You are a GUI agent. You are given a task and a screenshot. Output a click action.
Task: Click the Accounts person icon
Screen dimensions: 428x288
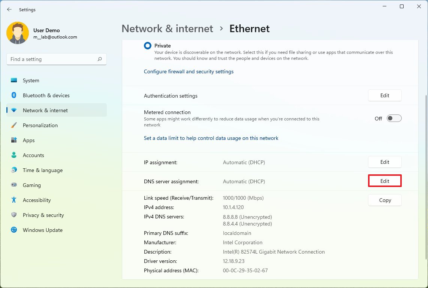(x=14, y=155)
